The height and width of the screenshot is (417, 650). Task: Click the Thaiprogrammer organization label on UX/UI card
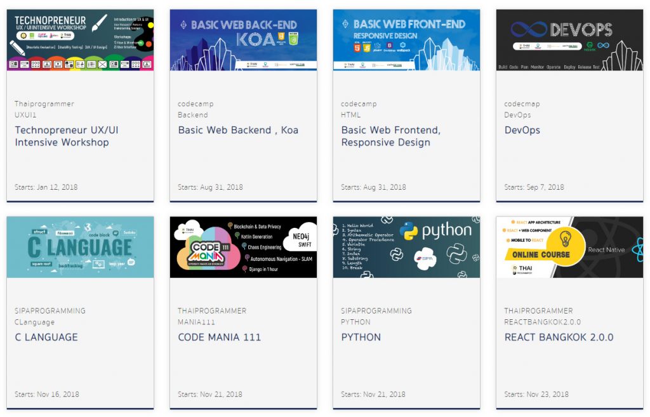click(44, 103)
